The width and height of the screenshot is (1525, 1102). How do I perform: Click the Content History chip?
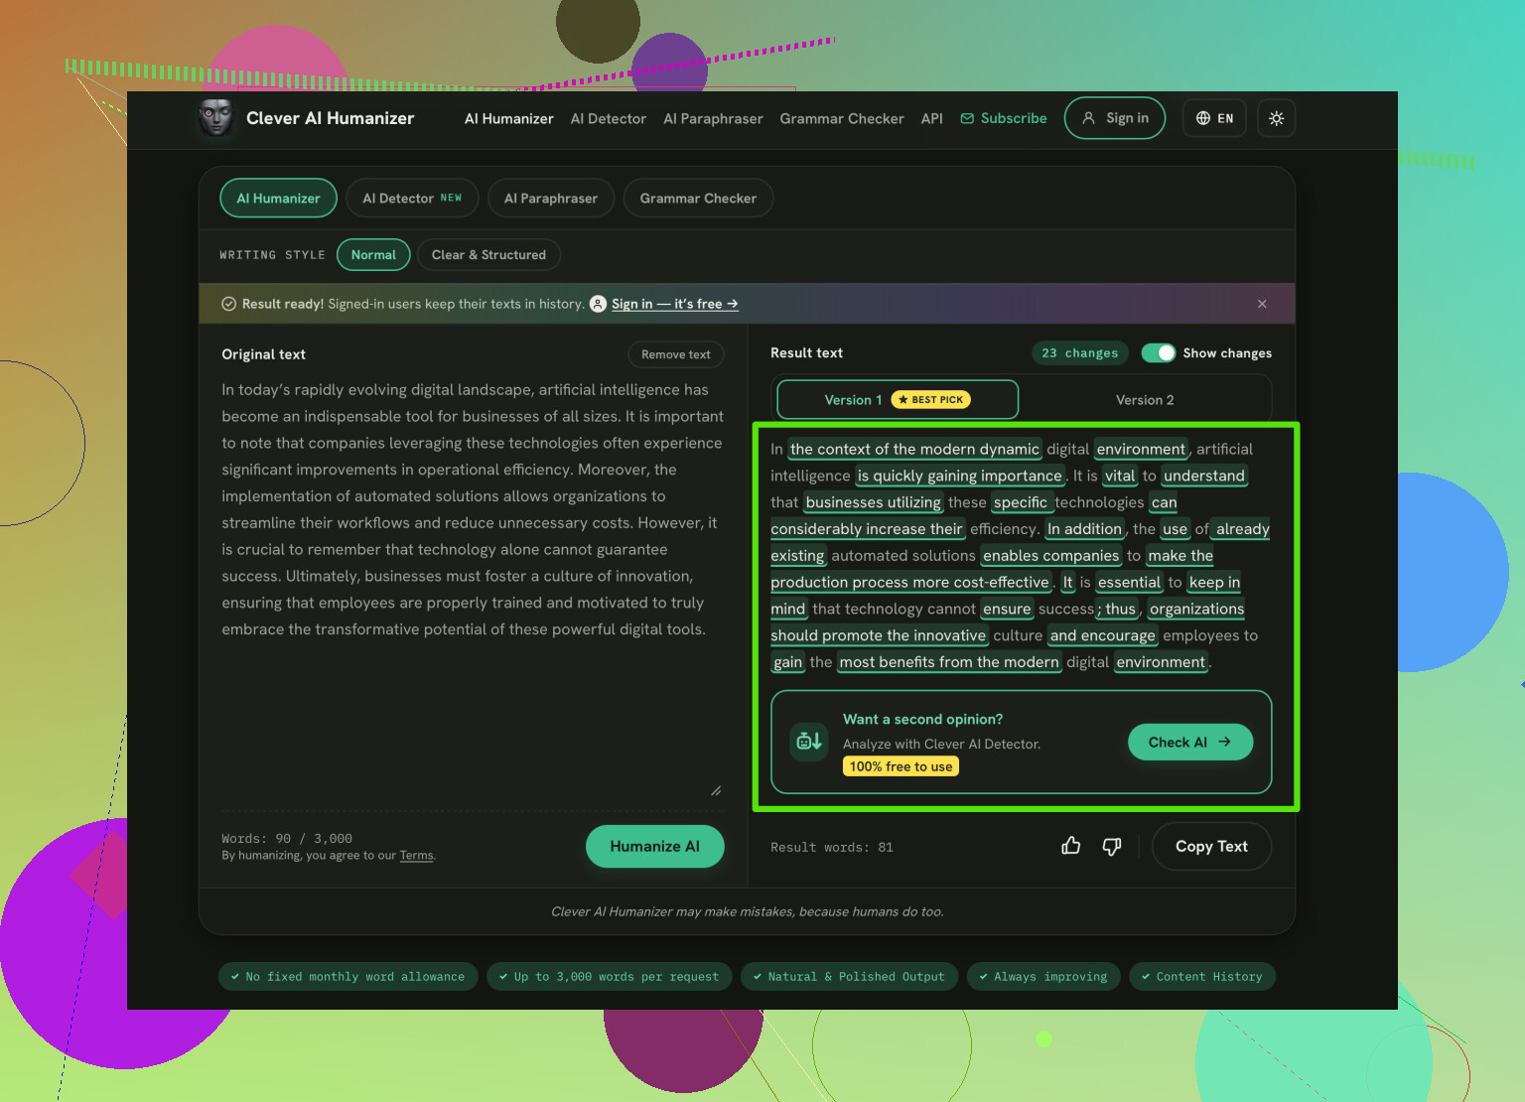[x=1202, y=977]
